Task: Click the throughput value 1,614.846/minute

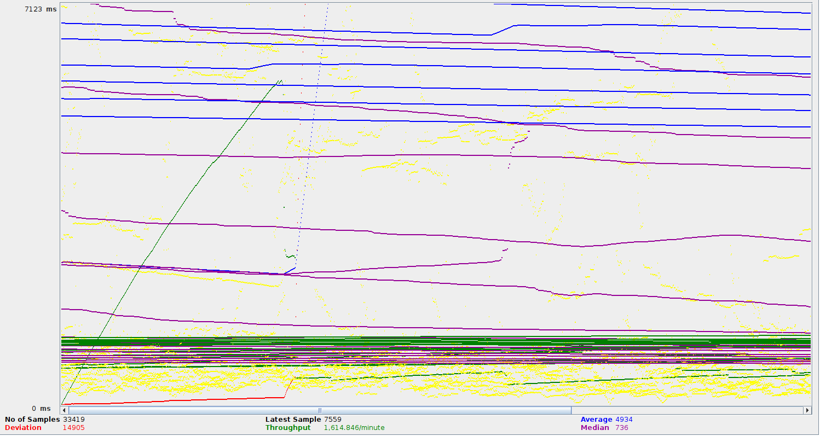Action: pos(354,428)
